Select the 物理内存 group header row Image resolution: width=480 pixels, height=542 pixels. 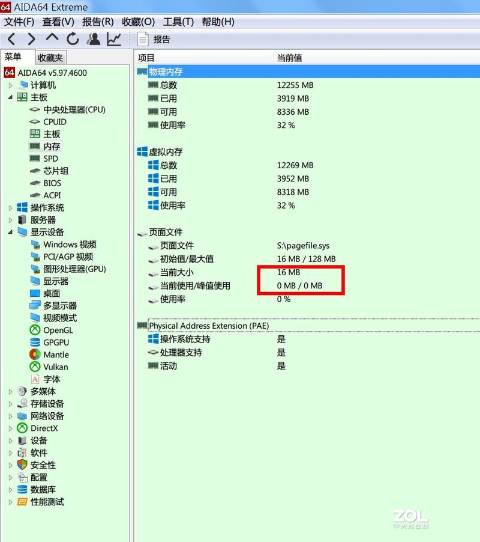coord(308,72)
